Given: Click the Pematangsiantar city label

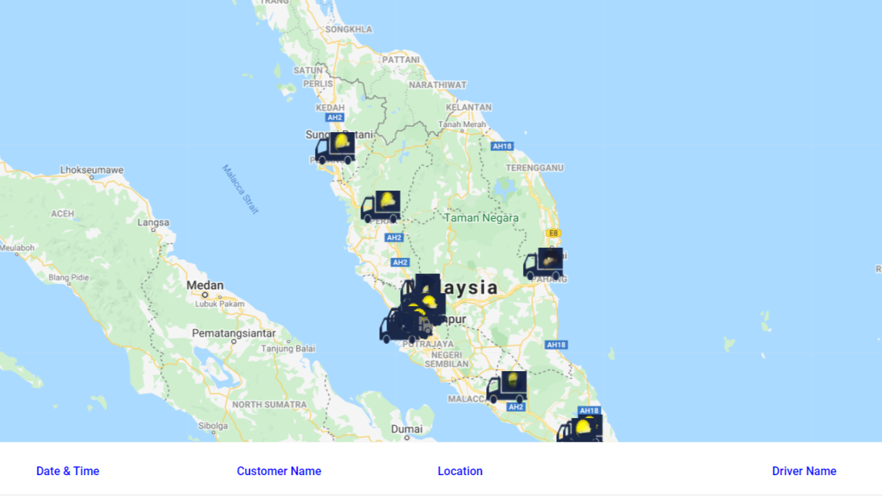Looking at the screenshot, I should click(233, 334).
